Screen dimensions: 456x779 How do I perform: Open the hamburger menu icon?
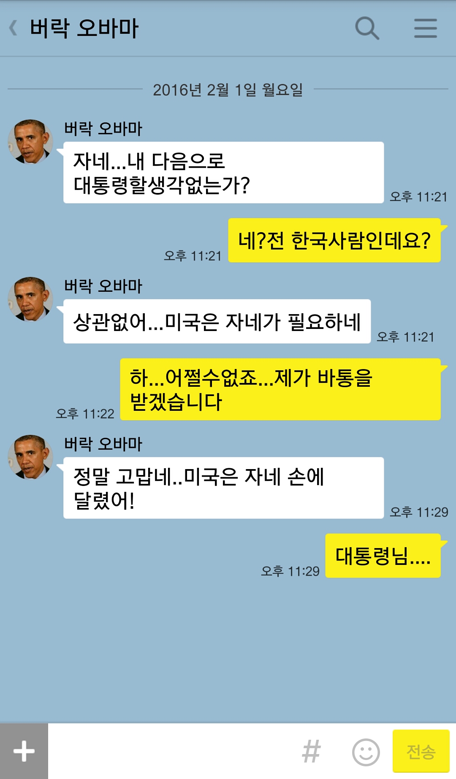click(425, 28)
